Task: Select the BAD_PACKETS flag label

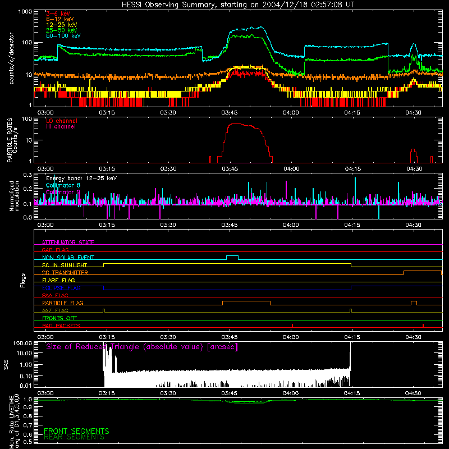Action: tap(61, 326)
